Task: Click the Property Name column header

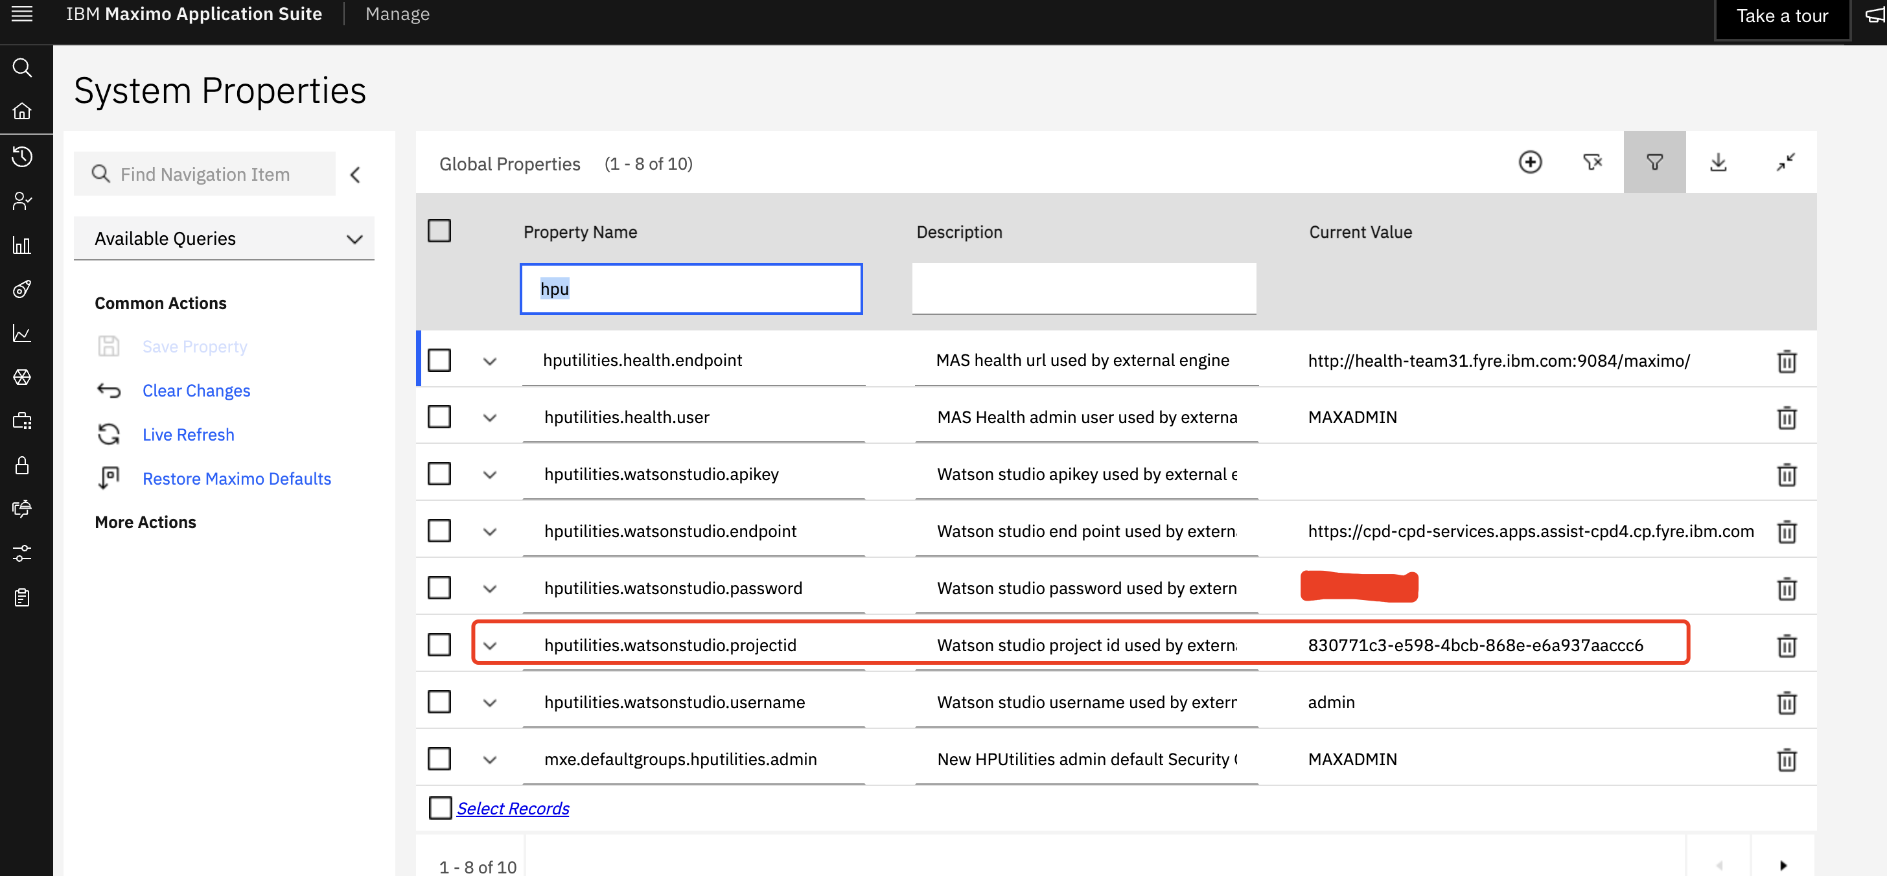Action: coord(580,231)
